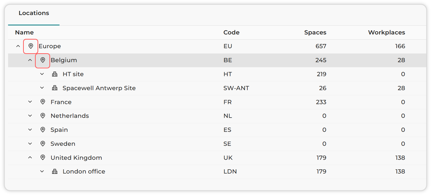Screen dimensions: 431x195
Task: Sort by the Name column header
Action: [25, 33]
